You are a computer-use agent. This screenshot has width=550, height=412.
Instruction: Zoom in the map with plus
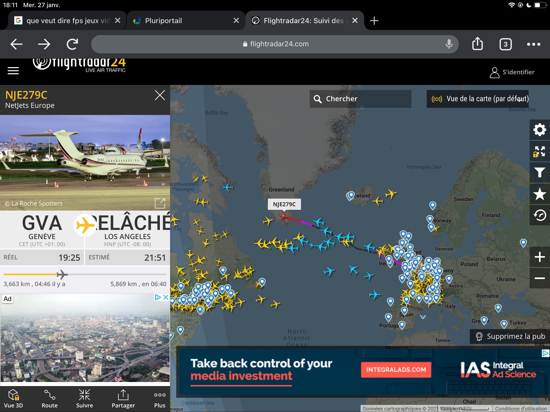(540, 257)
